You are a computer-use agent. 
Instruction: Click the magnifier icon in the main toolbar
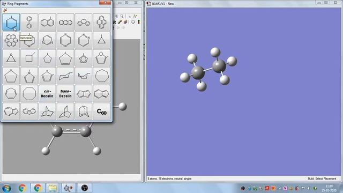point(122,16)
